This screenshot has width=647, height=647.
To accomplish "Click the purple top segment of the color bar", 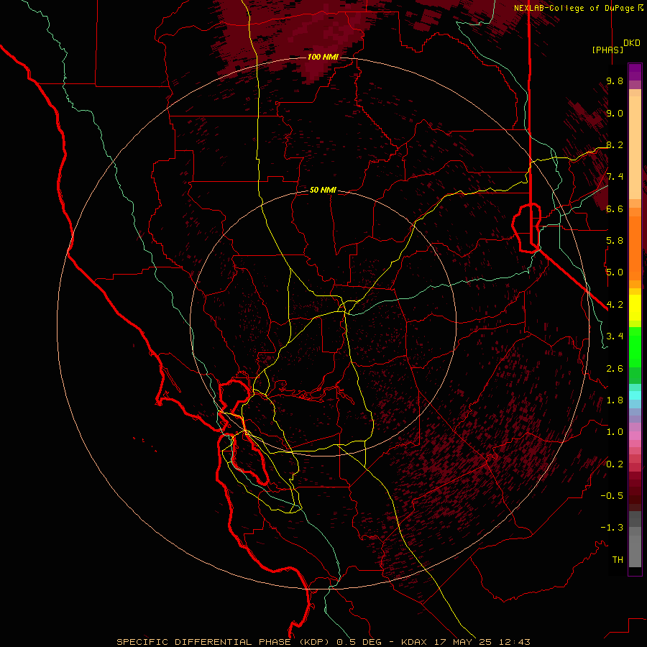I will tap(635, 72).
